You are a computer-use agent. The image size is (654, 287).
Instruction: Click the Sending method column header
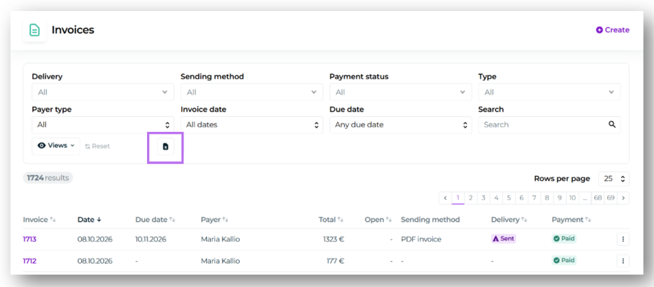click(x=430, y=220)
